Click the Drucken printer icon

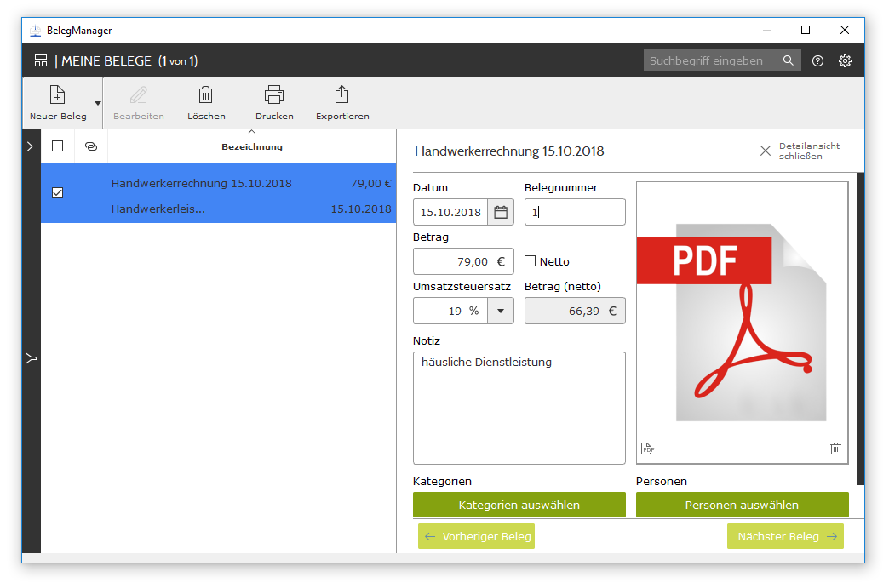point(274,94)
